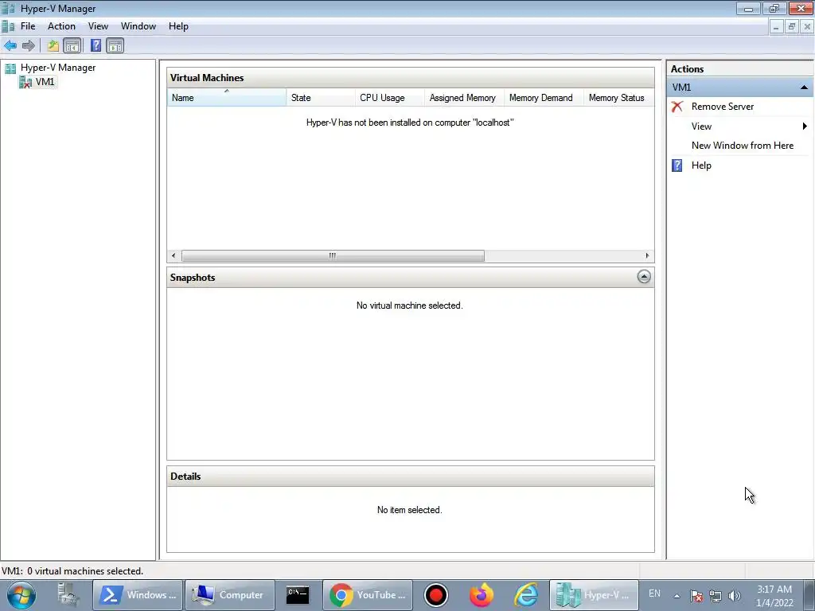Open Firefox from the taskbar

(482, 595)
